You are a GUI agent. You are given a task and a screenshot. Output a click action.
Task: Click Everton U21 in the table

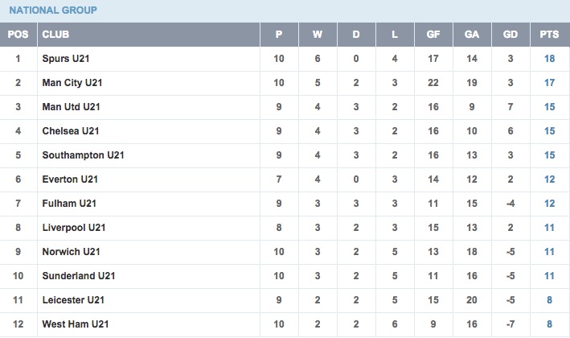click(70, 179)
